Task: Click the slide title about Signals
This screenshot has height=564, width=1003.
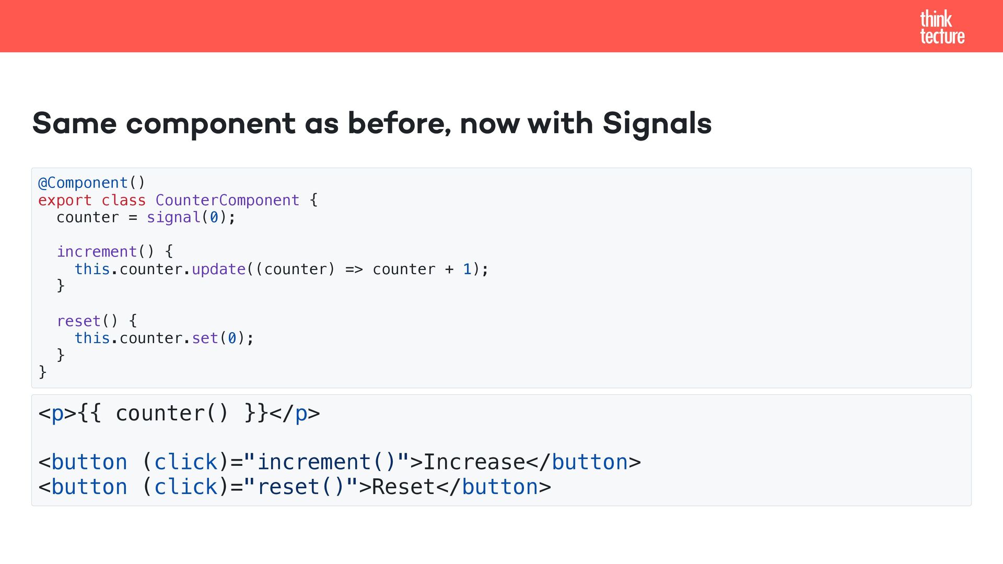Action: [371, 124]
